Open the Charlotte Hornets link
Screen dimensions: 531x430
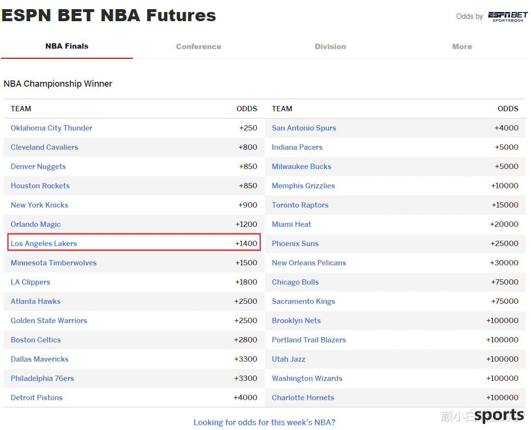coord(303,398)
